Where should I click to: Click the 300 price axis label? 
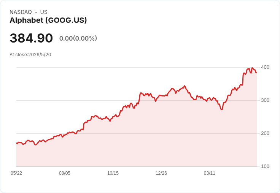[x=265, y=100]
